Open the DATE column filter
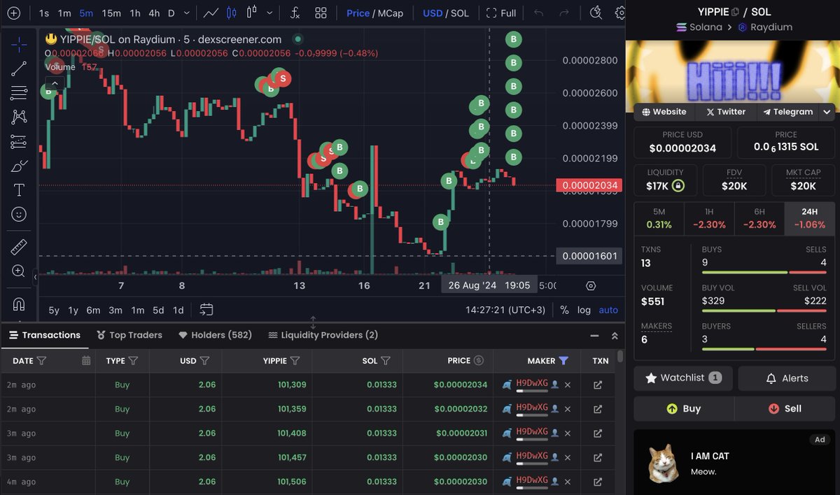 point(41,361)
